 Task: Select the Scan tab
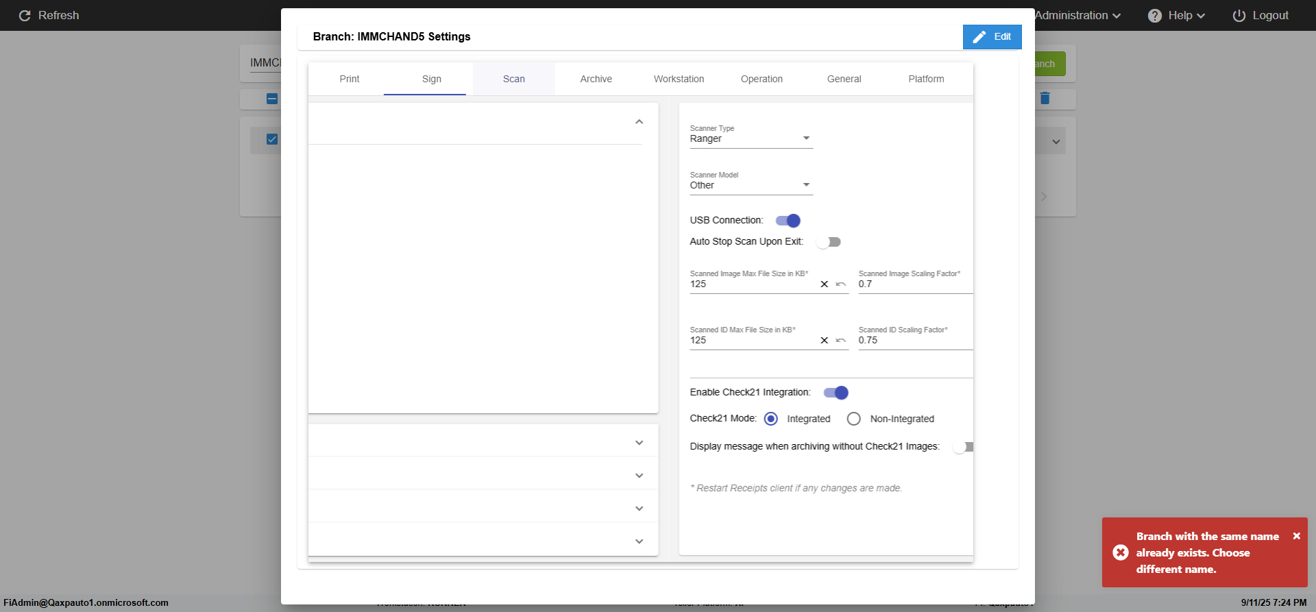tap(514, 79)
